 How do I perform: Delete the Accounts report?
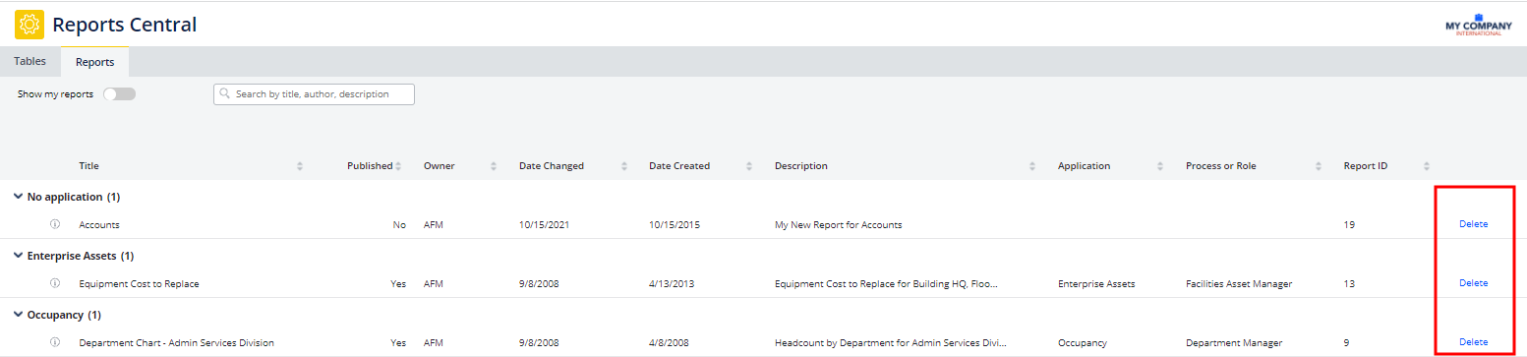1473,224
